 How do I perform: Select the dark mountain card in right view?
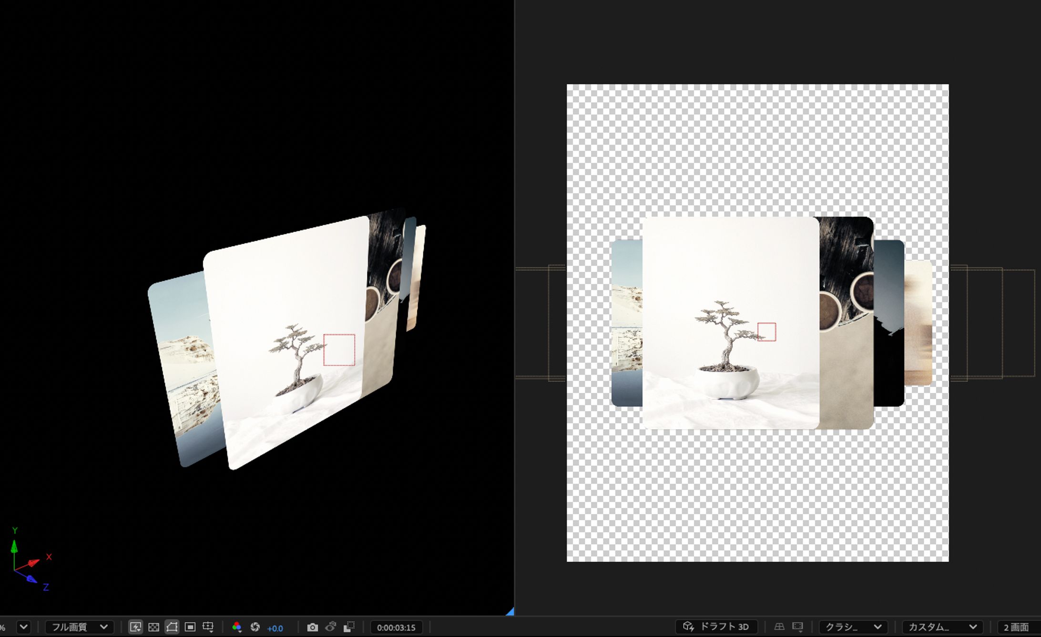(889, 323)
